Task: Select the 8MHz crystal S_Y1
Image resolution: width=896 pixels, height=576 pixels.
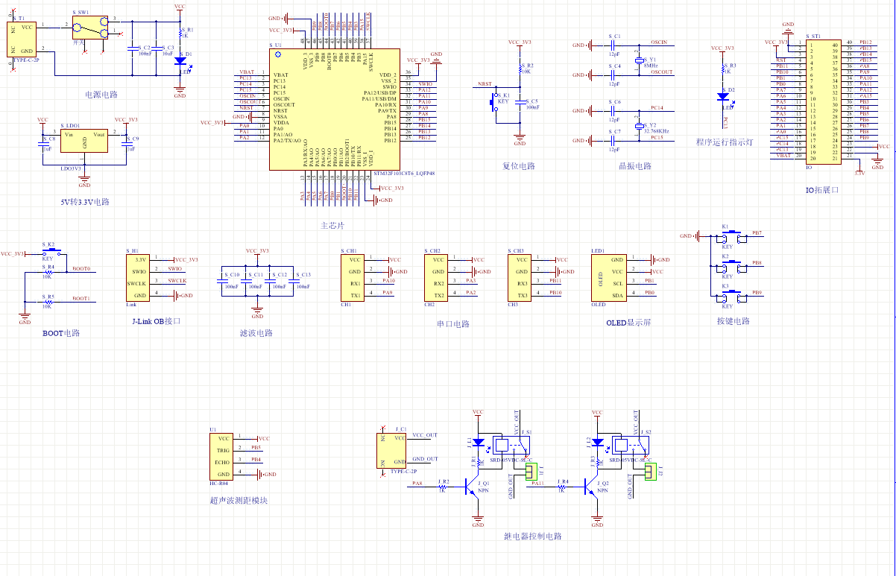Action: [x=638, y=60]
